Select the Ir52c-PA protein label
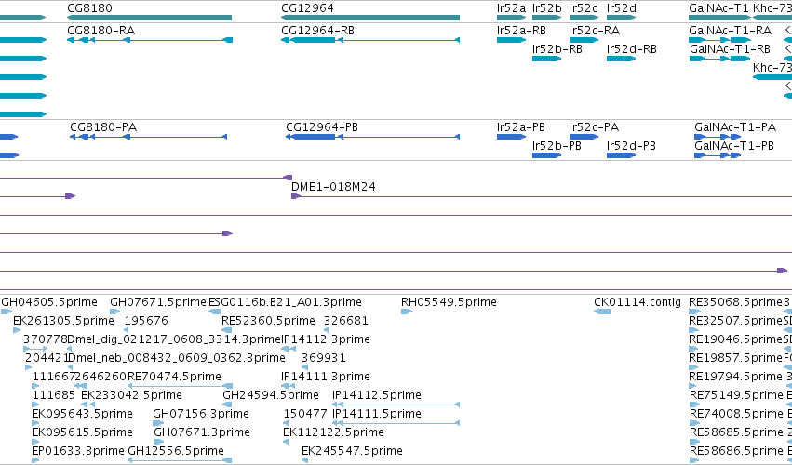This screenshot has width=792, height=465. [x=594, y=126]
